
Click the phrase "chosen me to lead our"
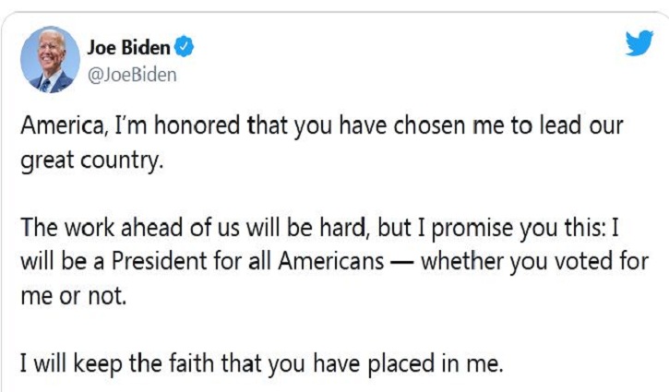point(508,125)
